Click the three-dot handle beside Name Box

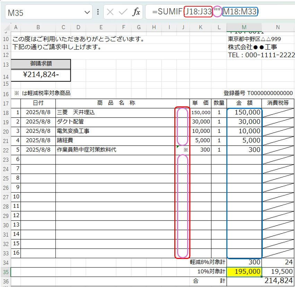[x=98, y=12]
